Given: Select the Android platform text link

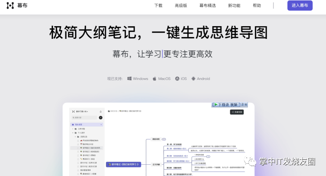Looking at the screenshot, I should click(x=203, y=79).
